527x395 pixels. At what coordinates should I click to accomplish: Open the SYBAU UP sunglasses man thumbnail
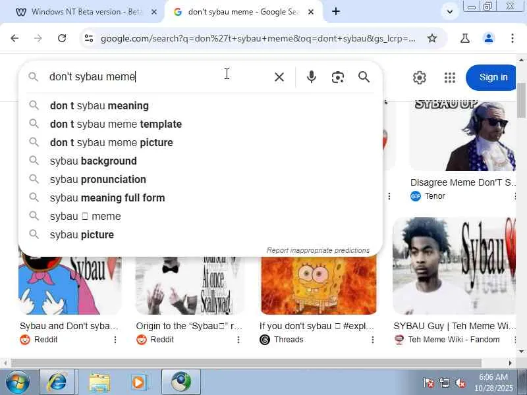462,136
